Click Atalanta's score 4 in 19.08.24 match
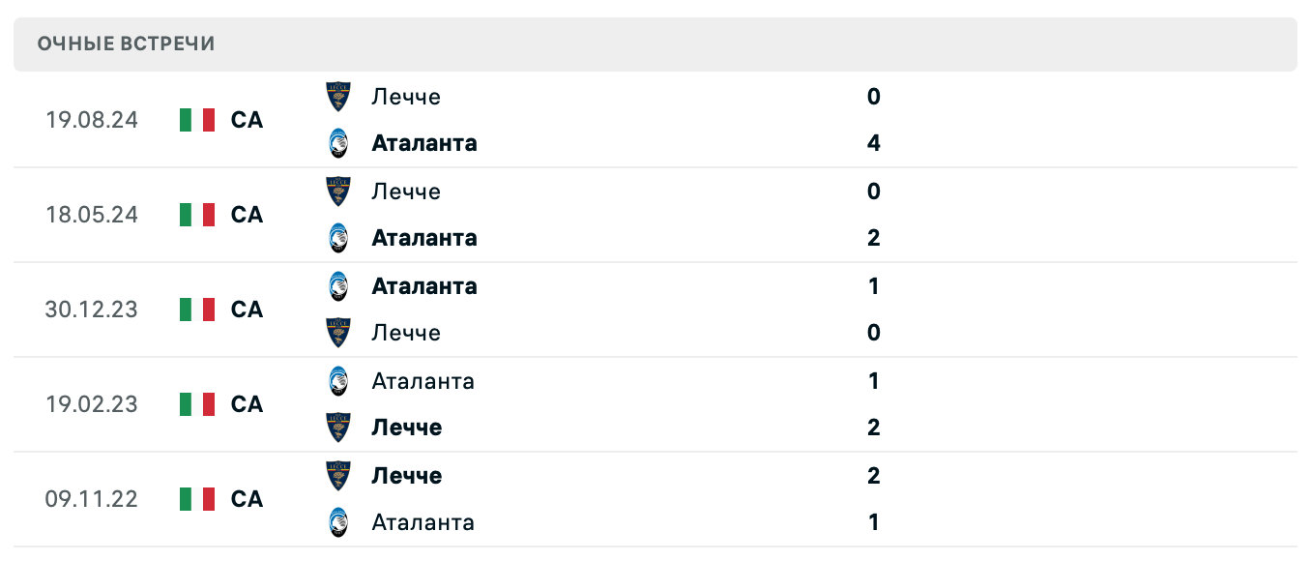This screenshot has height=561, width=1311. click(x=873, y=143)
